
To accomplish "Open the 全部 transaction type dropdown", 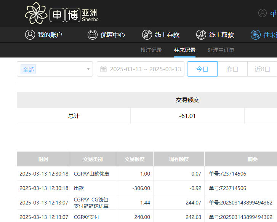I will point(88,69).
